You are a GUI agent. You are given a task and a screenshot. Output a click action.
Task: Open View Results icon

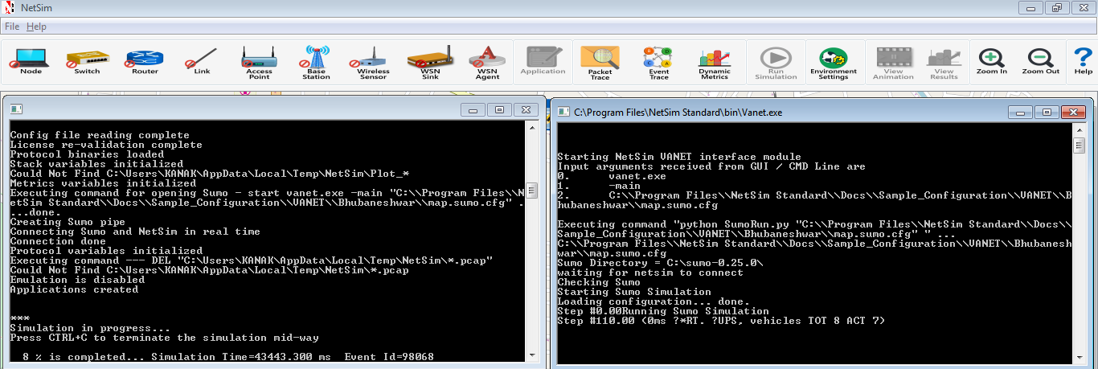click(x=944, y=63)
